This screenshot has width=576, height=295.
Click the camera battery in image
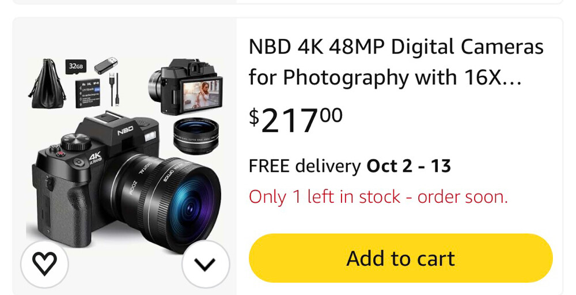tap(88, 93)
